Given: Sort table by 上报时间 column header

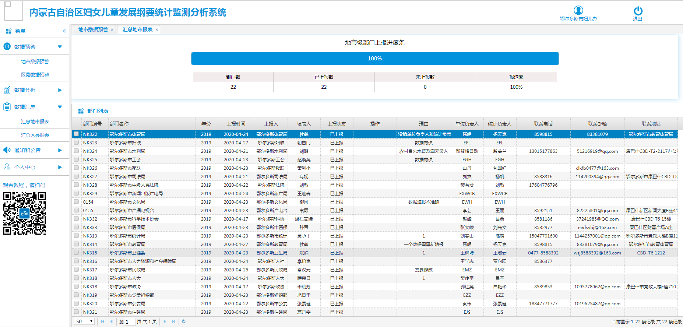Looking at the screenshot, I should click(236, 124).
